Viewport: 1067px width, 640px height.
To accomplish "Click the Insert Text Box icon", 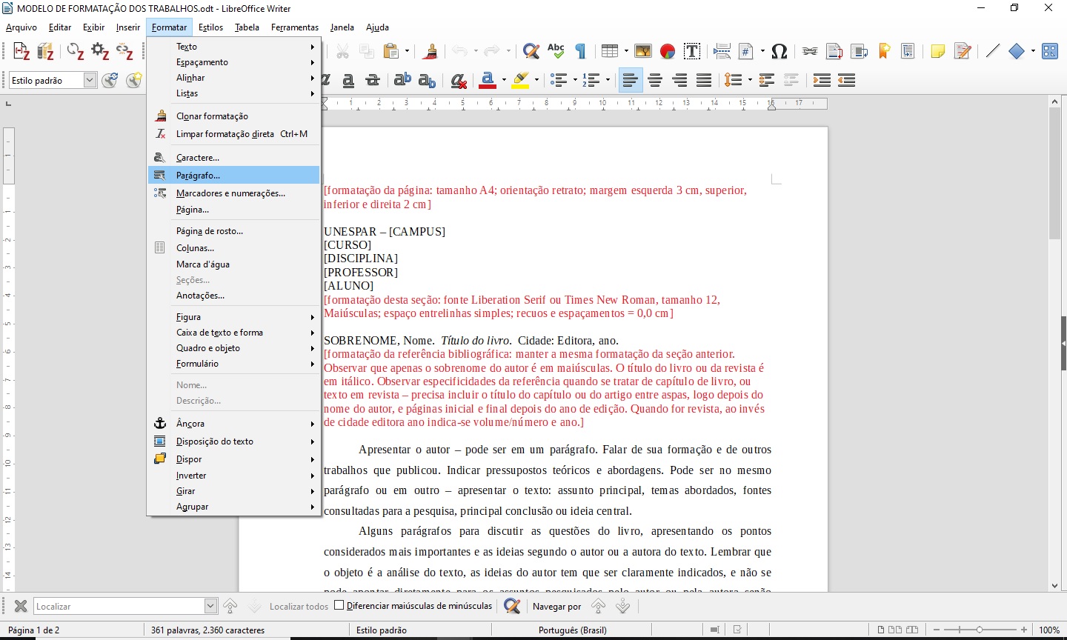I will 692,51.
